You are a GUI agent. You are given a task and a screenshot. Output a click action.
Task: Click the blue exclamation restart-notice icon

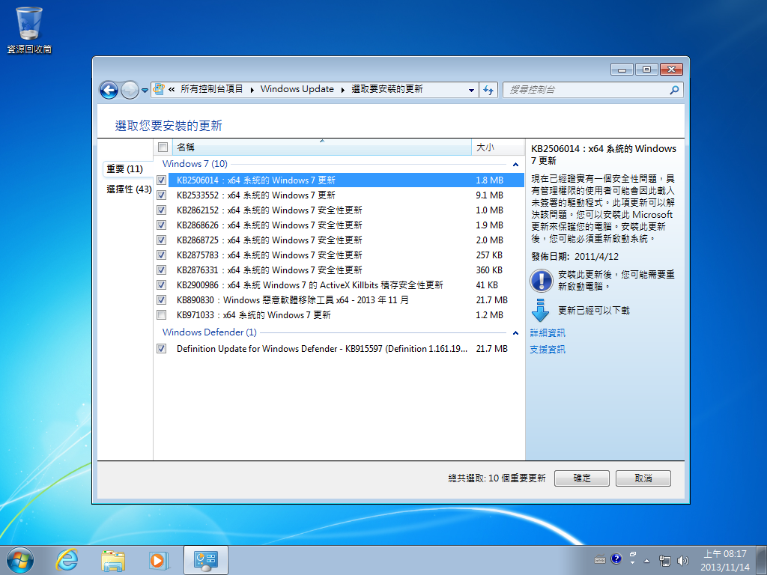[x=541, y=281]
